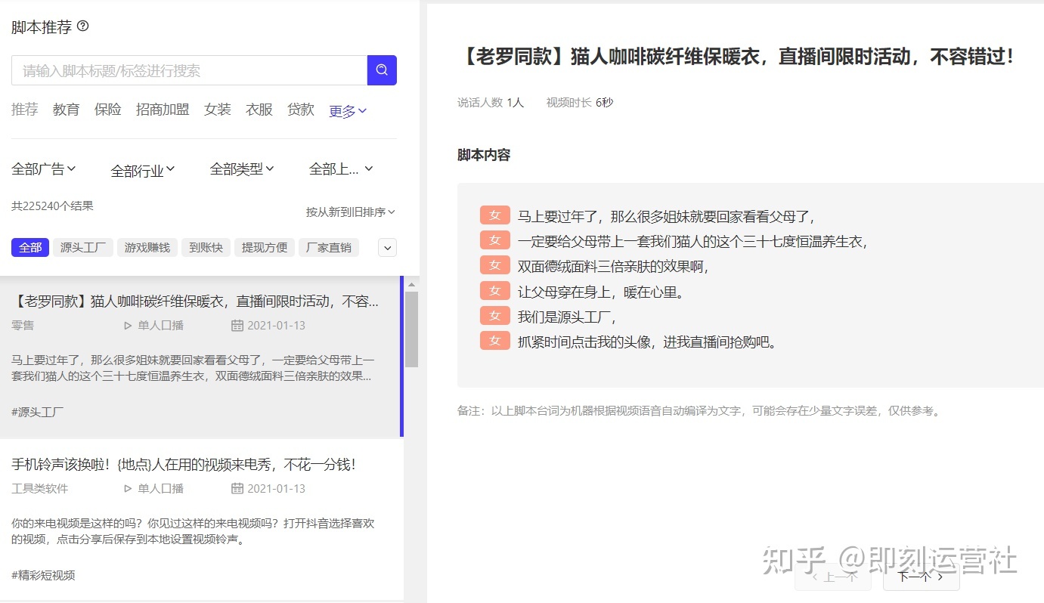The width and height of the screenshot is (1044, 603).
Task: Toggle the 源头工厂 tag filter
Action: tap(83, 247)
